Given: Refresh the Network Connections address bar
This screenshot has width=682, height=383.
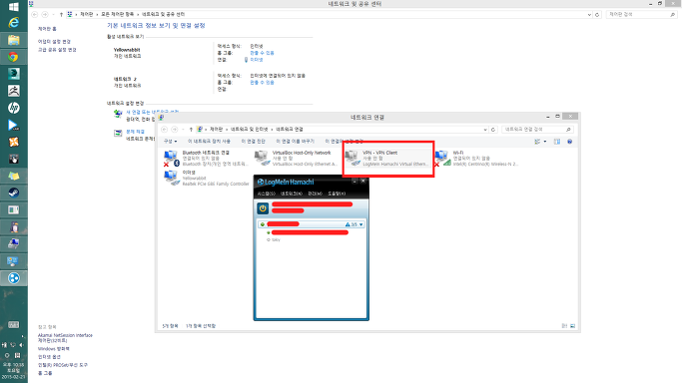Looking at the screenshot, I should (x=493, y=130).
